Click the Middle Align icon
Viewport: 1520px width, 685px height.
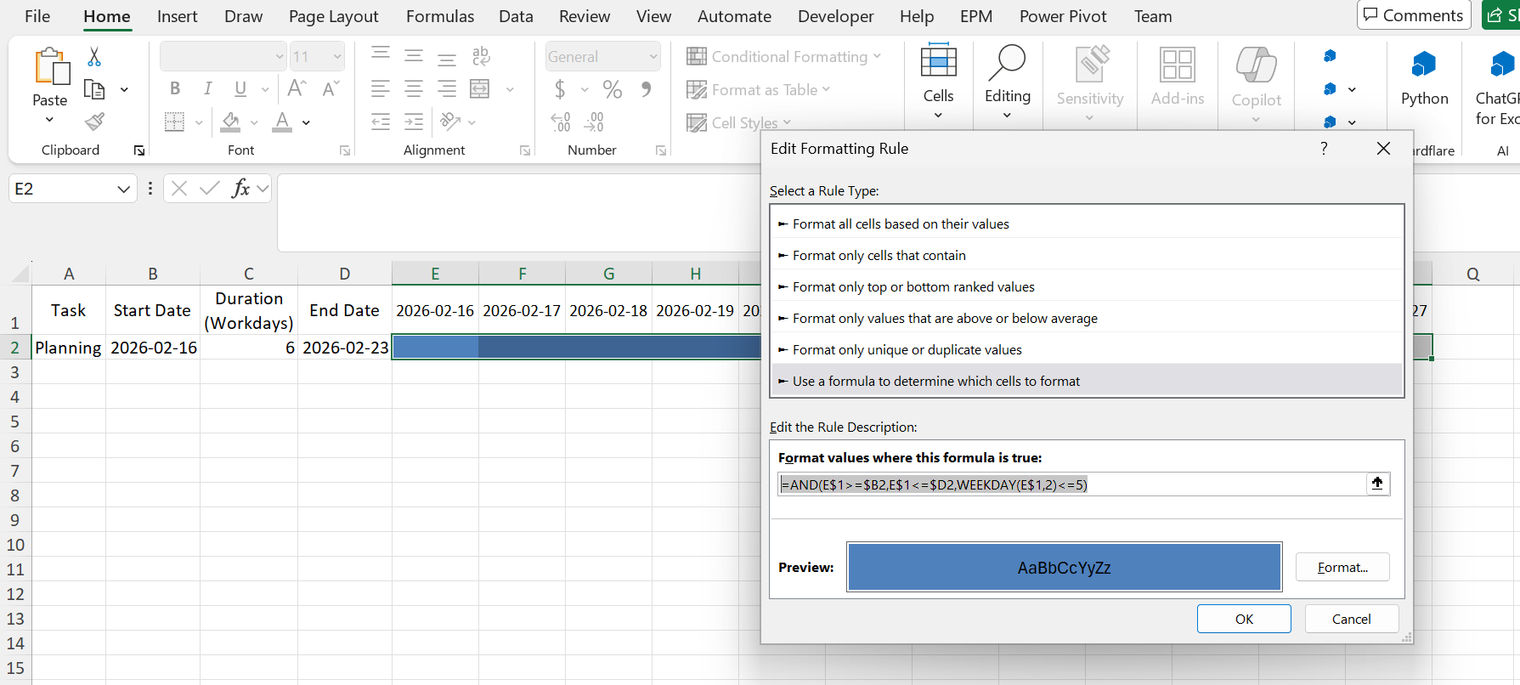coord(414,56)
